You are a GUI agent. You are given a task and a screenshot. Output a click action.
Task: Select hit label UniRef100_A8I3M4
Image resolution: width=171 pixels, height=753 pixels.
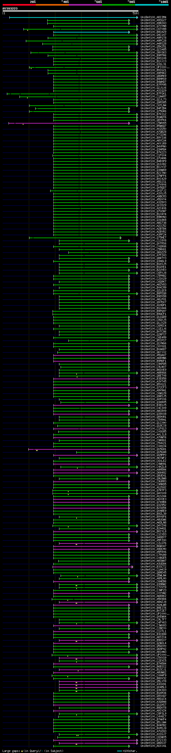153,17
